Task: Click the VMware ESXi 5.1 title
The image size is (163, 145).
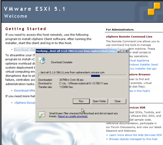Action: pyautogui.click(x=35, y=9)
